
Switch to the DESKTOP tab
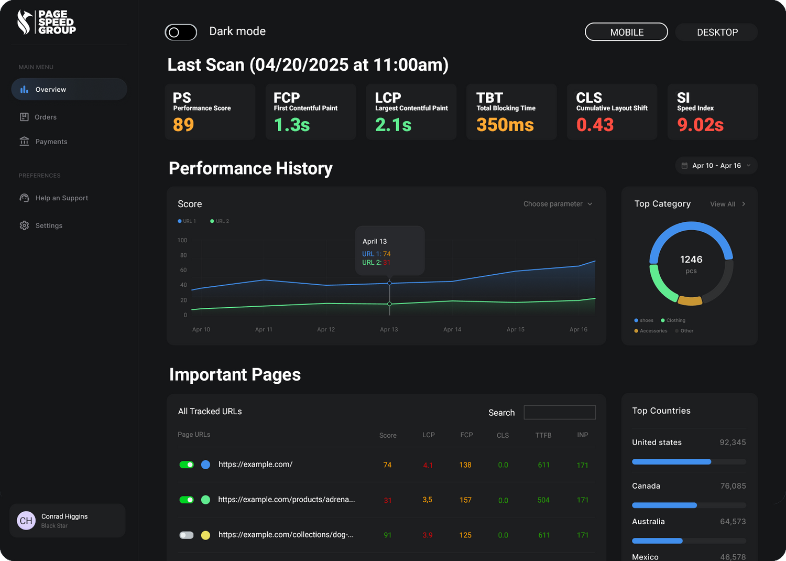tap(717, 32)
